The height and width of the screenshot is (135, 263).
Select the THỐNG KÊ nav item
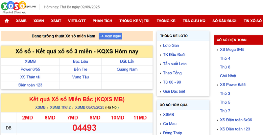tap(166, 21)
